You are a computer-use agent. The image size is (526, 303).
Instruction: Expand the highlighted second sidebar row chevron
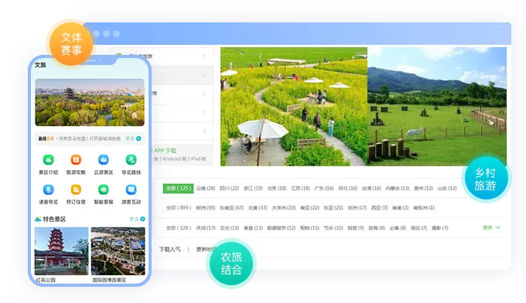204,75
